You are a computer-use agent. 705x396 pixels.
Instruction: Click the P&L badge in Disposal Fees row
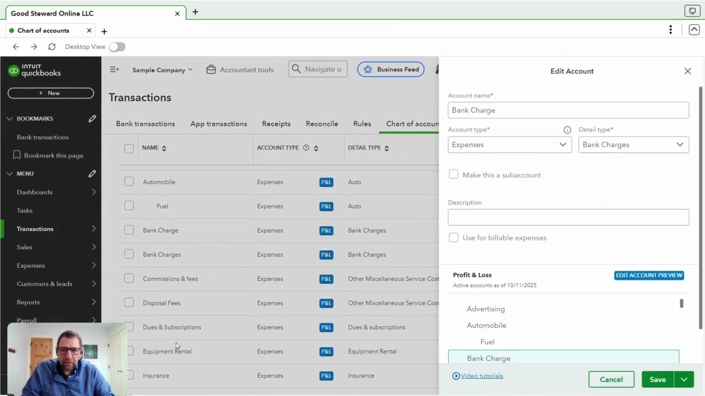[x=327, y=303]
